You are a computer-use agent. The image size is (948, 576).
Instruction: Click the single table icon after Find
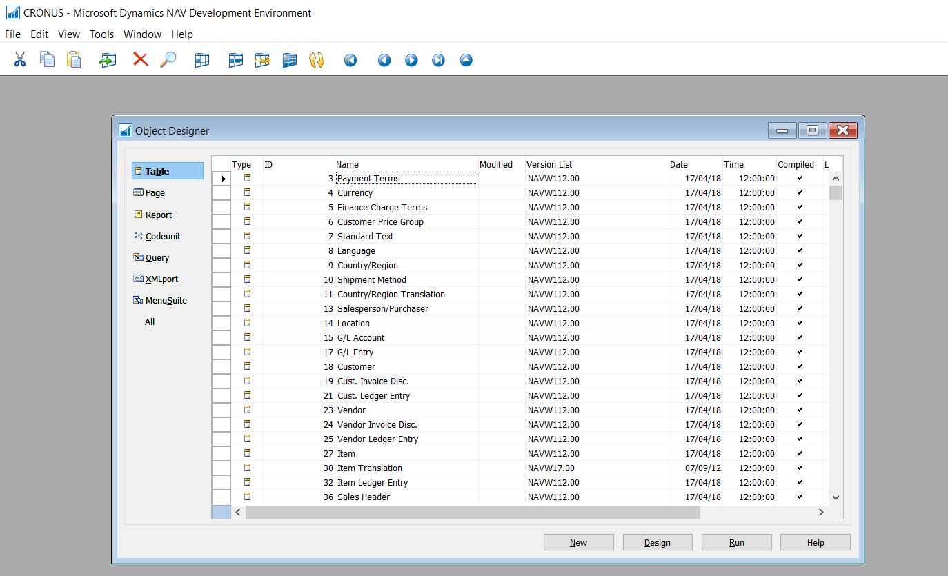click(x=201, y=60)
